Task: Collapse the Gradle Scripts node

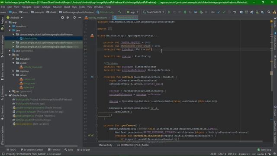Action: click(x=6, y=95)
